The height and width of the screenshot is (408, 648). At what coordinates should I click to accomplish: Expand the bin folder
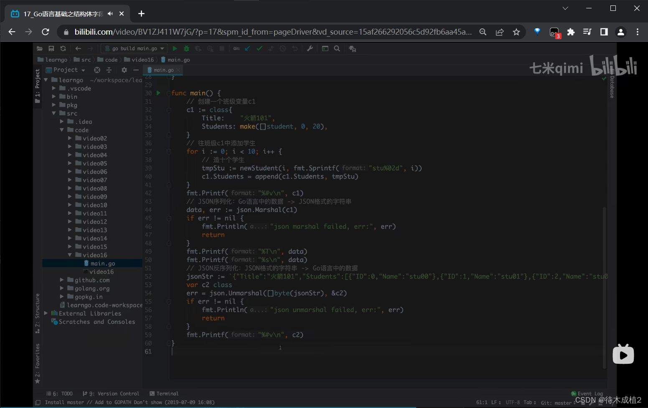click(x=54, y=96)
